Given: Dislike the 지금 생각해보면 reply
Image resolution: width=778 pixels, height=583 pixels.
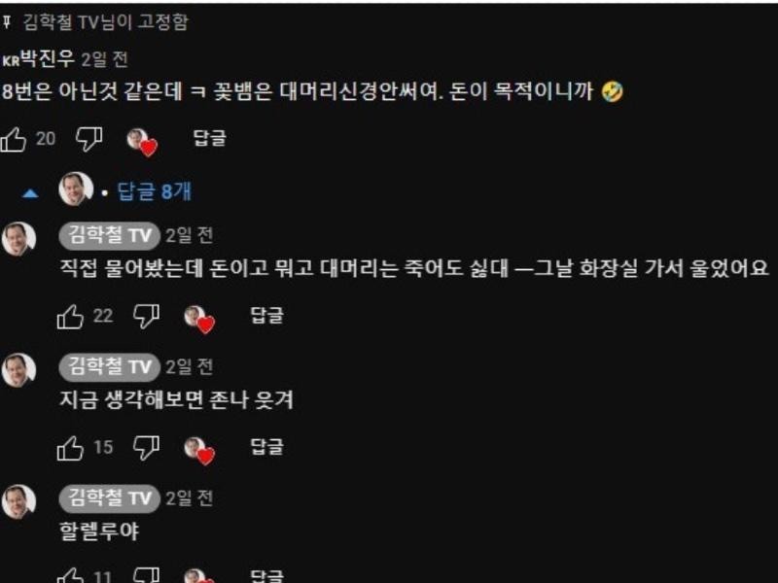Looking at the screenshot, I should tap(147, 448).
